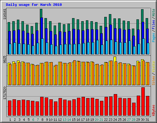Click day 29 on the date axis
The image size is (157, 123).
coord(138,120)
